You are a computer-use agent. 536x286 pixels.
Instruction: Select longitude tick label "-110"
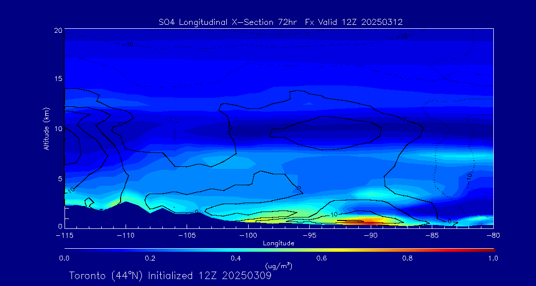[x=126, y=235]
